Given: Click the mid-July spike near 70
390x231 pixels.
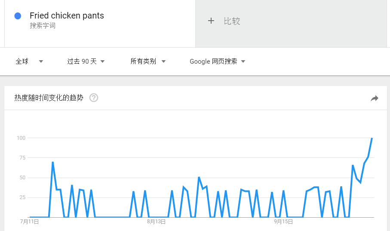Looking at the screenshot, I should (53, 162).
